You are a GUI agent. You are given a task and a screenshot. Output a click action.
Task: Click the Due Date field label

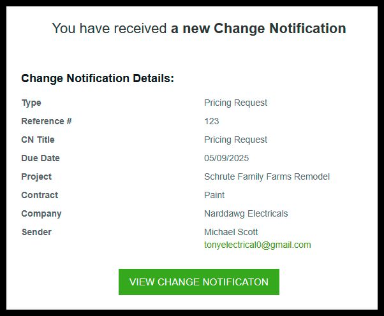coord(40,158)
